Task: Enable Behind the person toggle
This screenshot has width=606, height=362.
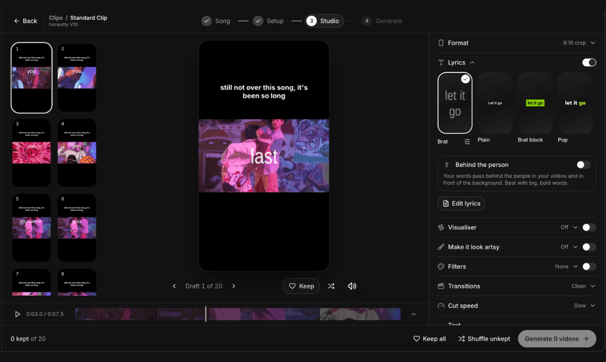Action: 584,165
